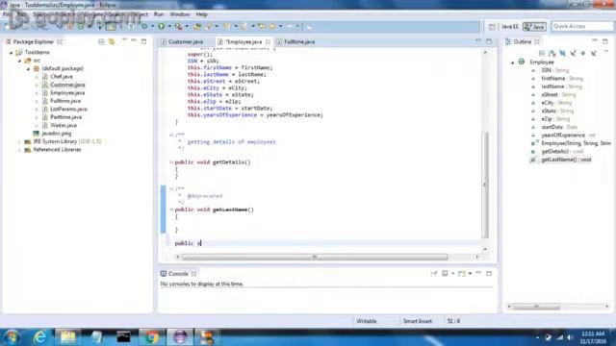Select getDetails() in Outline

pos(562,152)
